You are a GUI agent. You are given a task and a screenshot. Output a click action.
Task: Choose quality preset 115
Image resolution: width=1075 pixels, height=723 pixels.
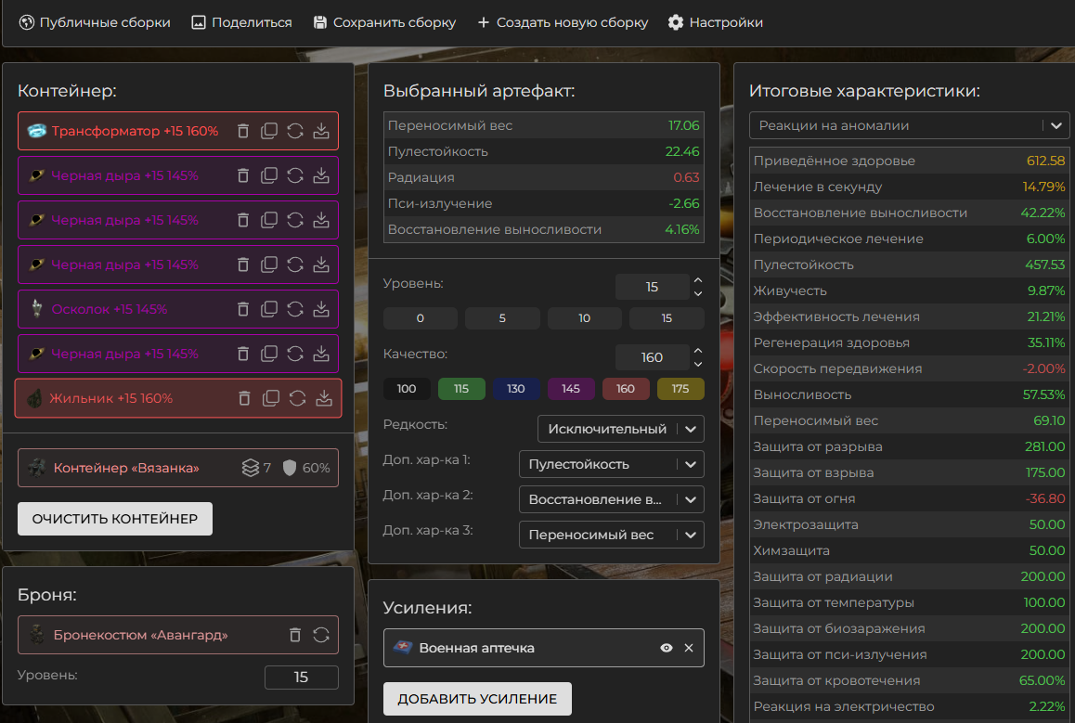pos(461,389)
